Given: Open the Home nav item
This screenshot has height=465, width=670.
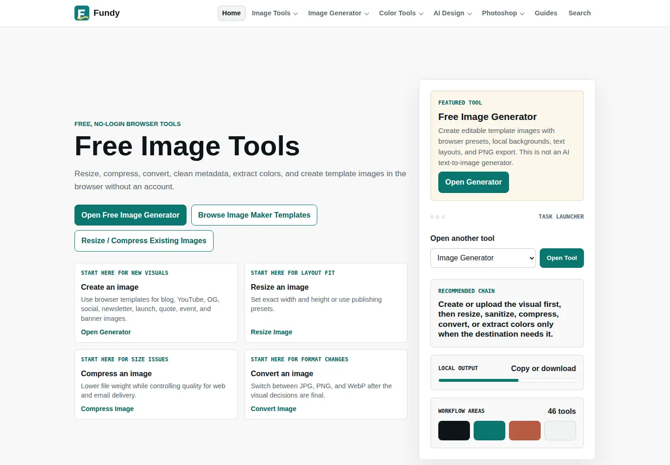Looking at the screenshot, I should tap(231, 13).
